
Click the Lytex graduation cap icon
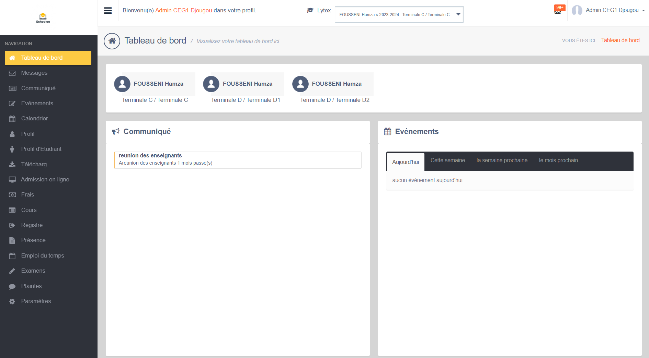[x=310, y=10]
